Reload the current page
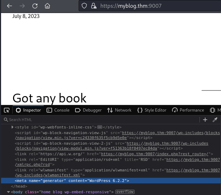 point(35,6)
